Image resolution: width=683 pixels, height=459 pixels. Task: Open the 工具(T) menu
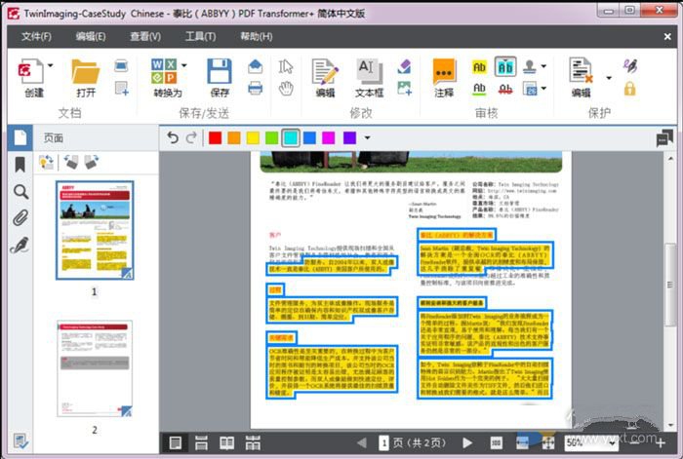point(200,37)
